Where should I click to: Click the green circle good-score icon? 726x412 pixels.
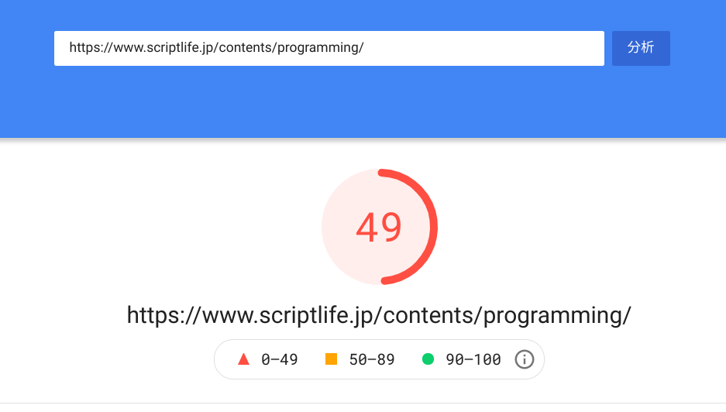click(x=428, y=359)
